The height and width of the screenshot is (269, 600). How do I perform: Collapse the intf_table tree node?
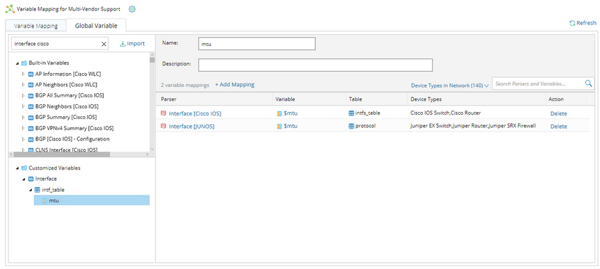pos(31,190)
